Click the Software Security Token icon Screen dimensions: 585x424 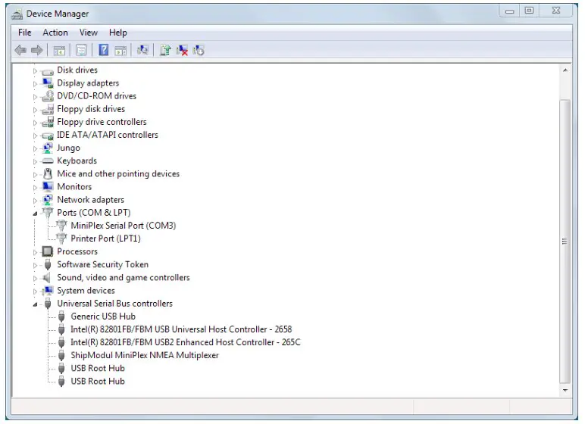pos(48,264)
